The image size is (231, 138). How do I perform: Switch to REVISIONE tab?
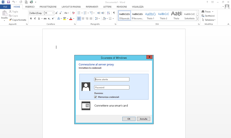pos(122,7)
